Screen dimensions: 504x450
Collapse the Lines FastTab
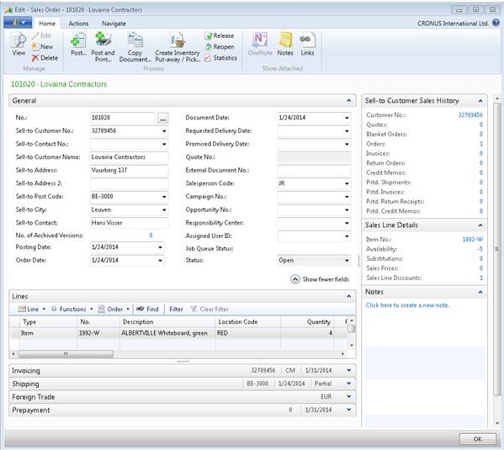click(x=348, y=296)
